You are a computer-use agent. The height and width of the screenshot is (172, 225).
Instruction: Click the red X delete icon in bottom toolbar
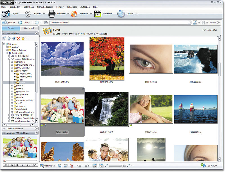click(72, 166)
